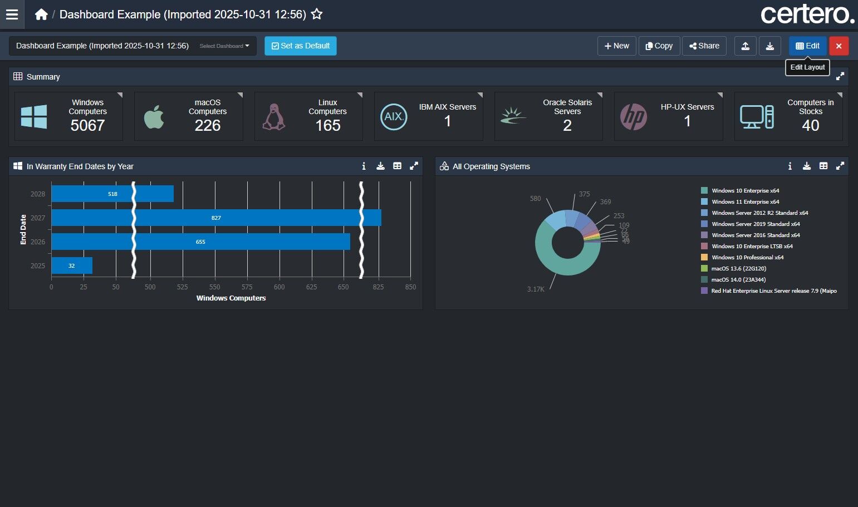Viewport: 858px width, 507px height.
Task: View warranty chart as data table
Action: pyautogui.click(x=397, y=166)
